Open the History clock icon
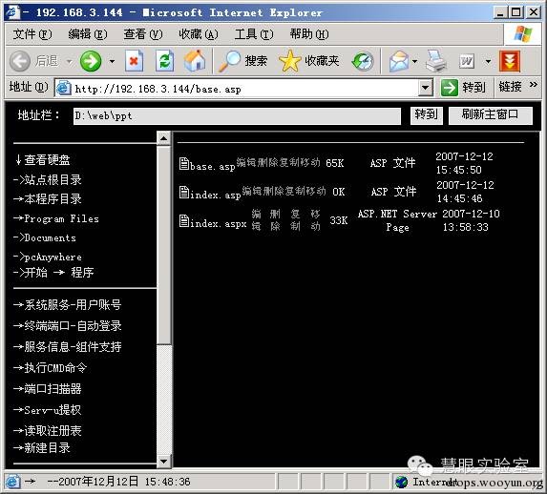 click(x=363, y=61)
